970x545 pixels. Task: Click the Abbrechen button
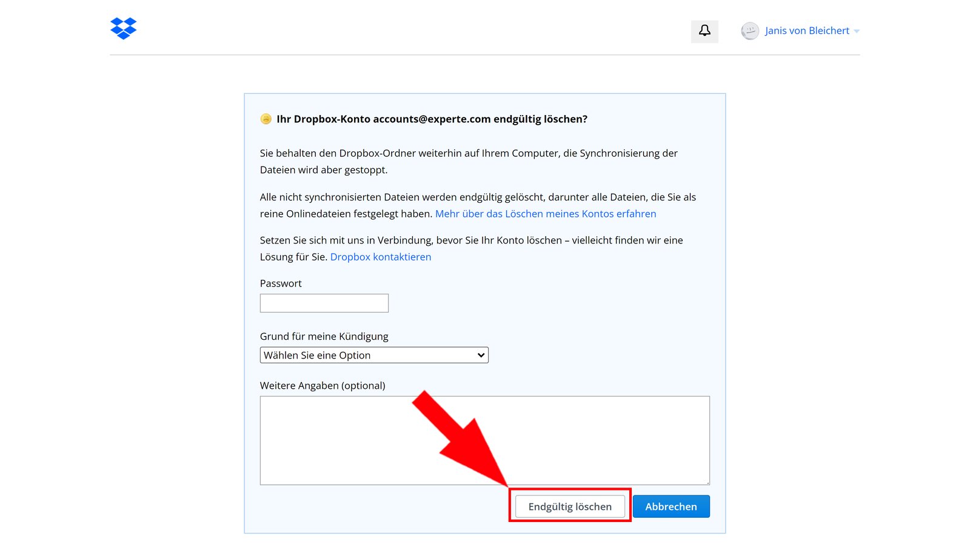click(x=671, y=506)
